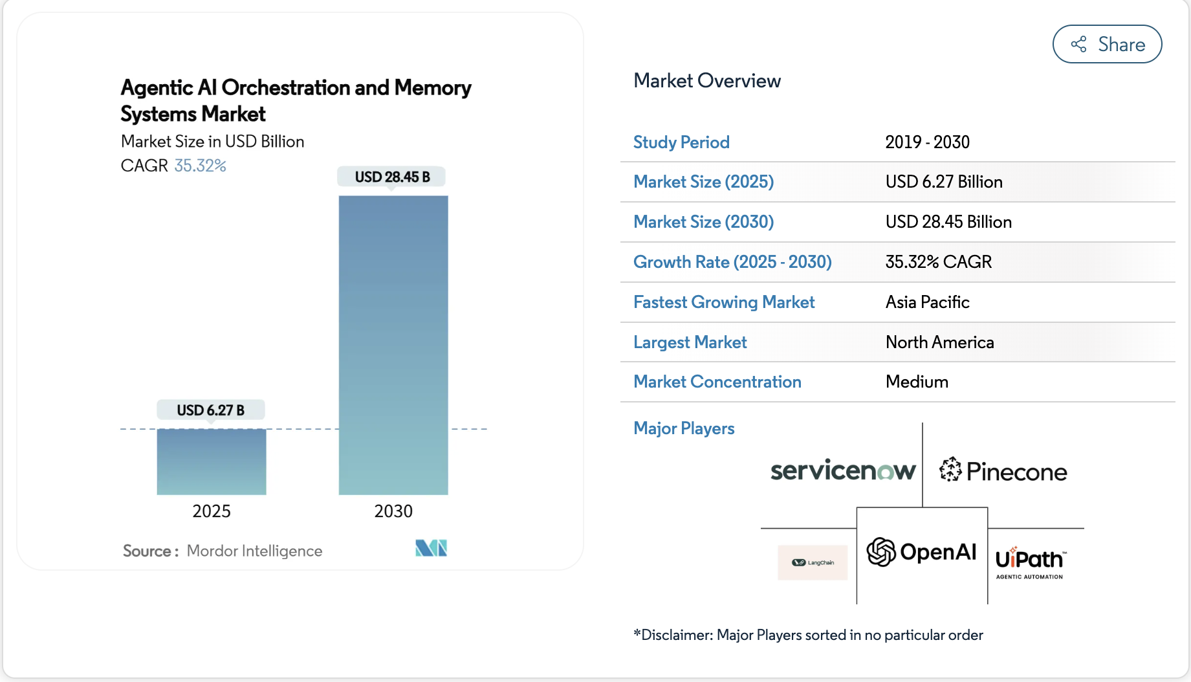The height and width of the screenshot is (682, 1191).
Task: Select the 2030 bar in the chart
Action: point(393,343)
